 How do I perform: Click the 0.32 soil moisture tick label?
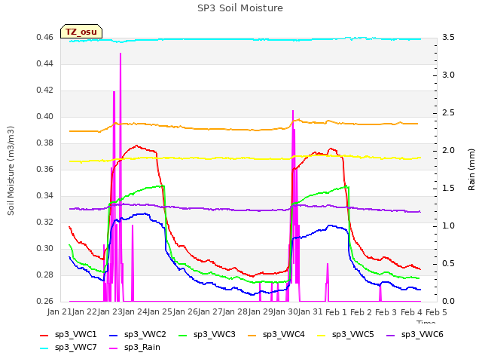tap(45, 222)
